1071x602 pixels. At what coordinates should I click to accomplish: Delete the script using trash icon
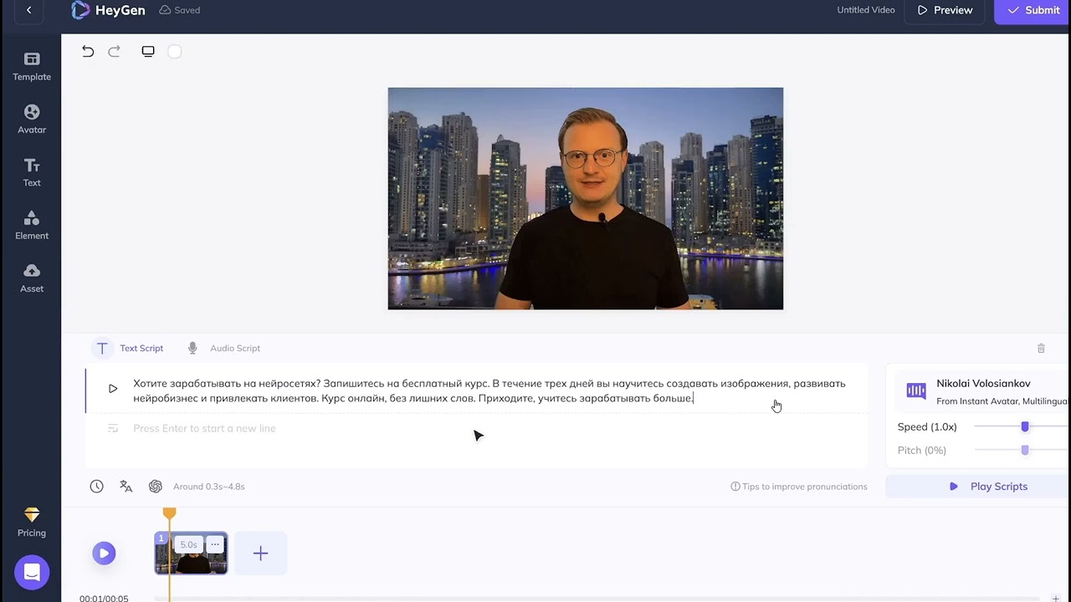[1041, 348]
